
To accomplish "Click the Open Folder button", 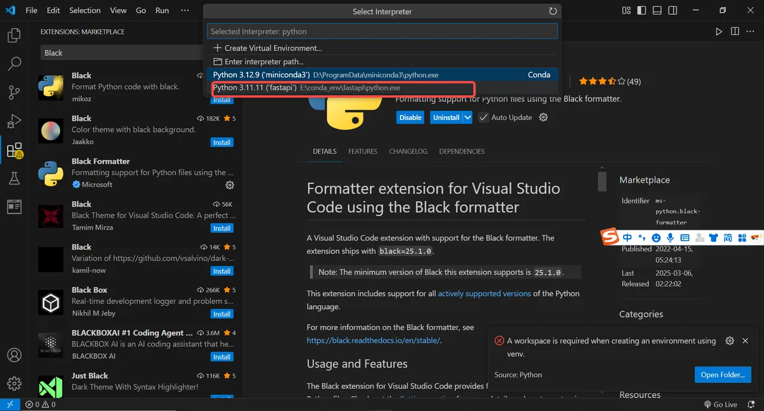I will pos(723,375).
